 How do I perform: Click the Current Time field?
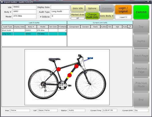[110, 110]
